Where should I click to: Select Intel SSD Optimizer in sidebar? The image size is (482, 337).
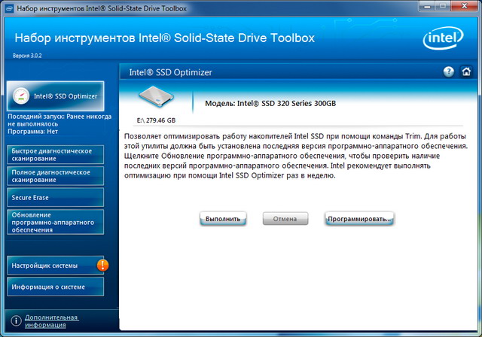(55, 96)
